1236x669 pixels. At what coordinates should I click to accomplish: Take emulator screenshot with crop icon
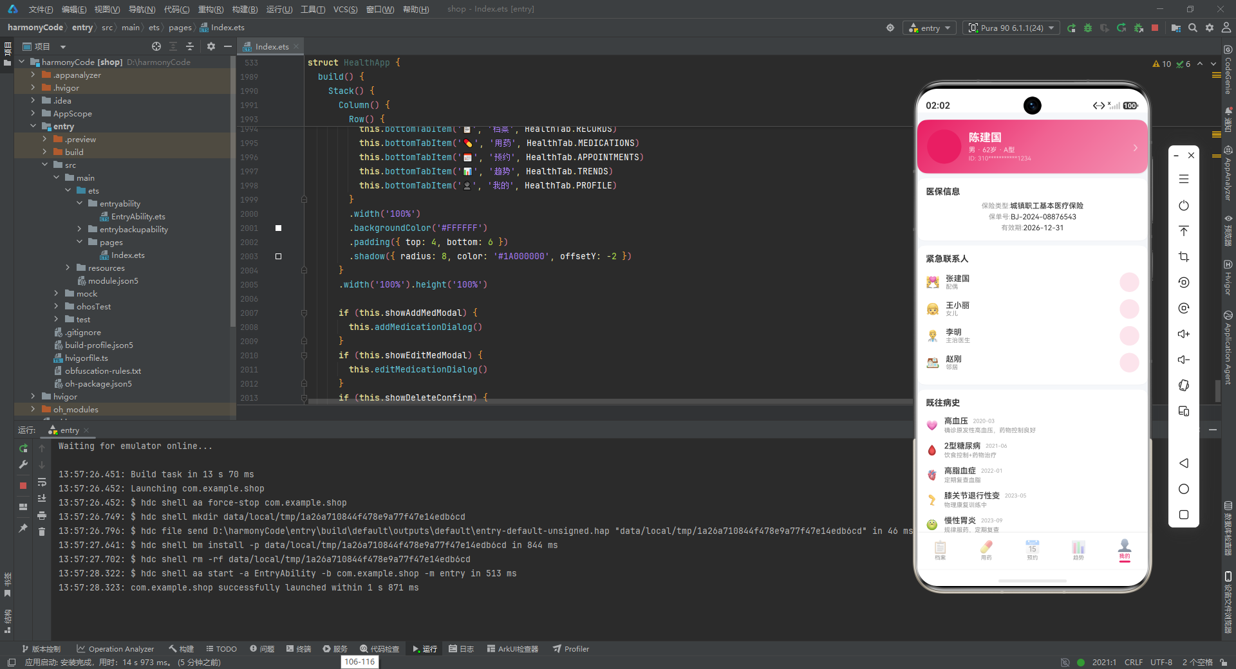(1184, 257)
